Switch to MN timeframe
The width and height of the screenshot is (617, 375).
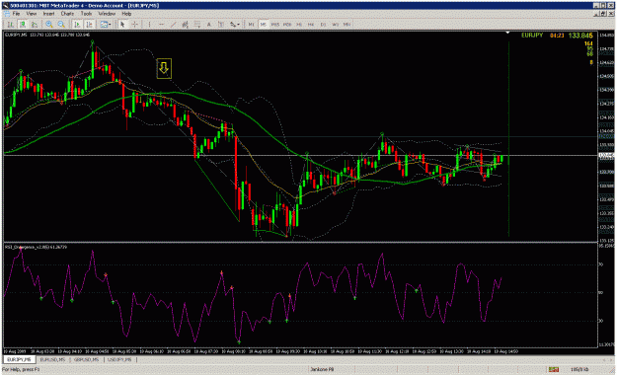[347, 25]
